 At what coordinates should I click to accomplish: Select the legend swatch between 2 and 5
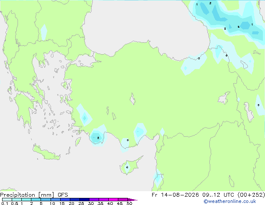[x=36, y=200]
